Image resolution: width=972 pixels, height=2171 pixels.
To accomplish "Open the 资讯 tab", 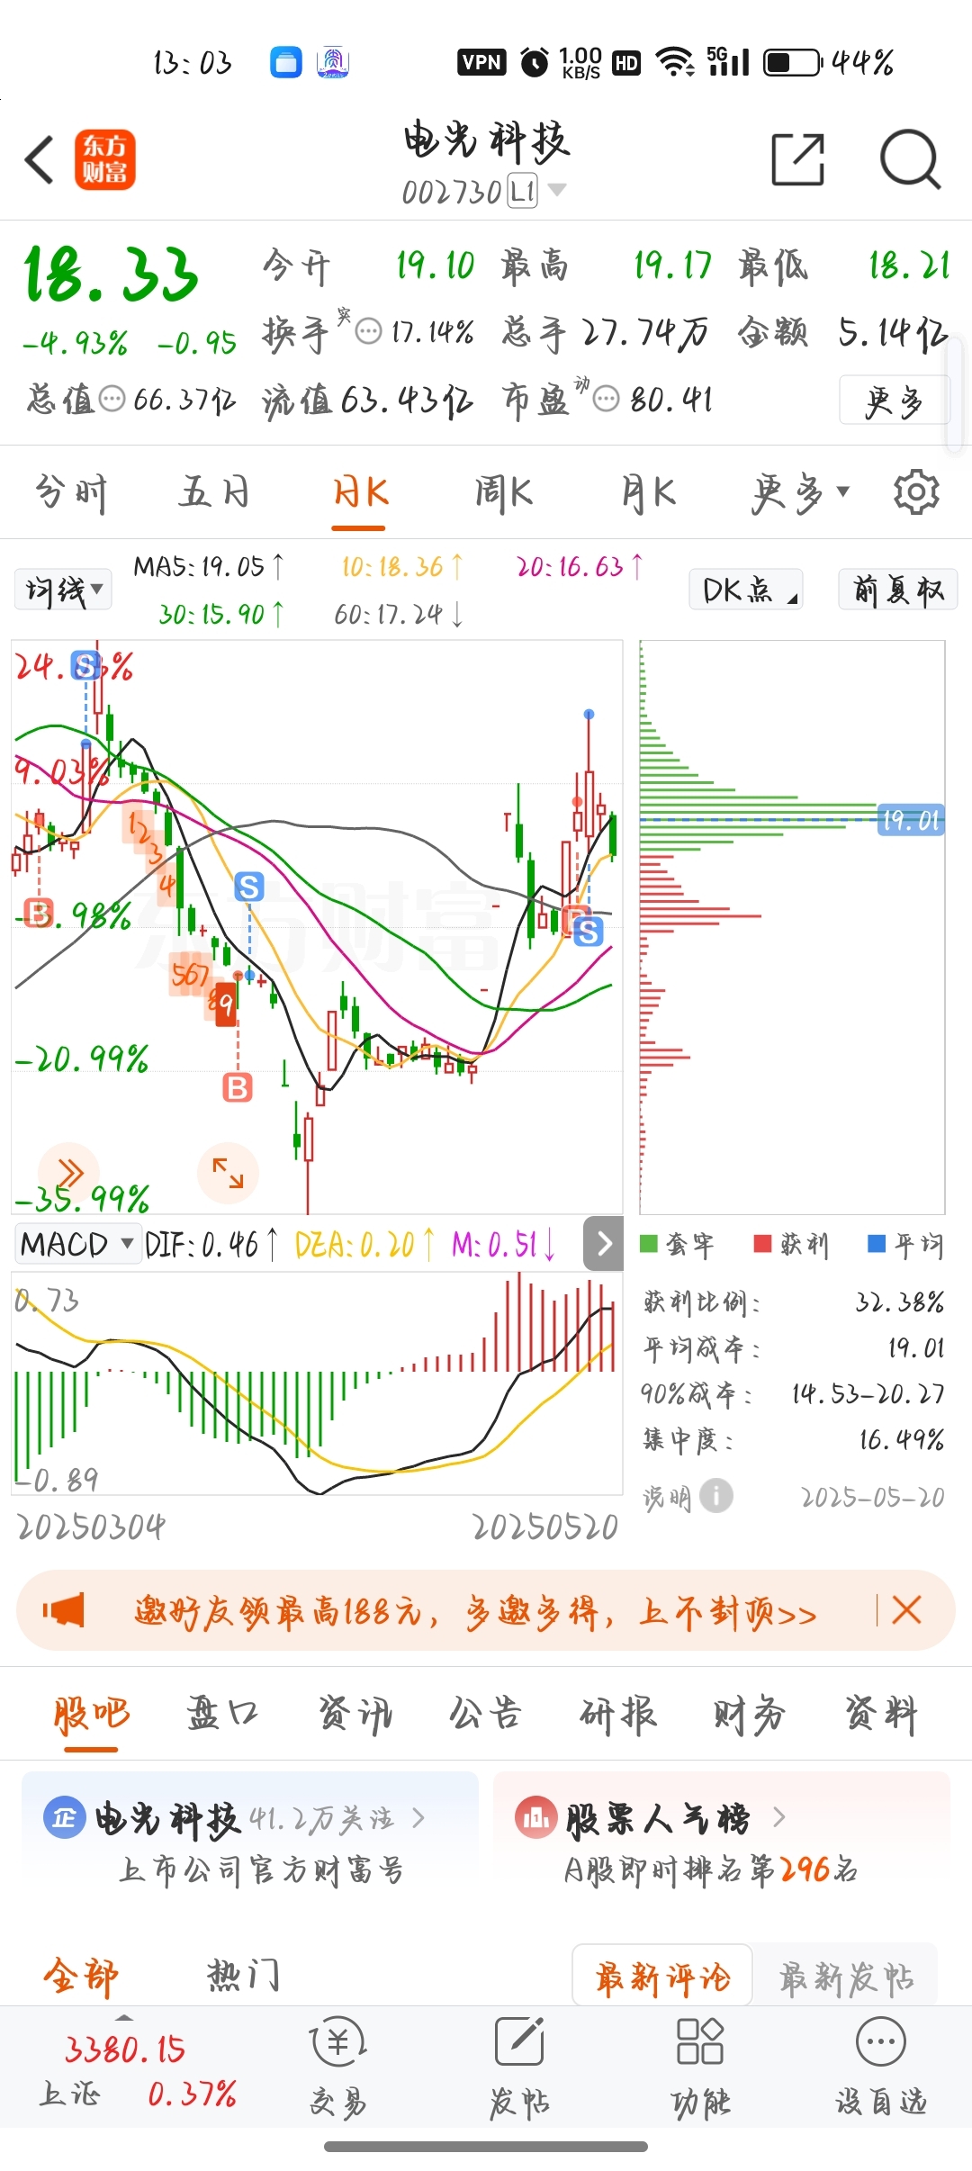I will click(x=355, y=1714).
